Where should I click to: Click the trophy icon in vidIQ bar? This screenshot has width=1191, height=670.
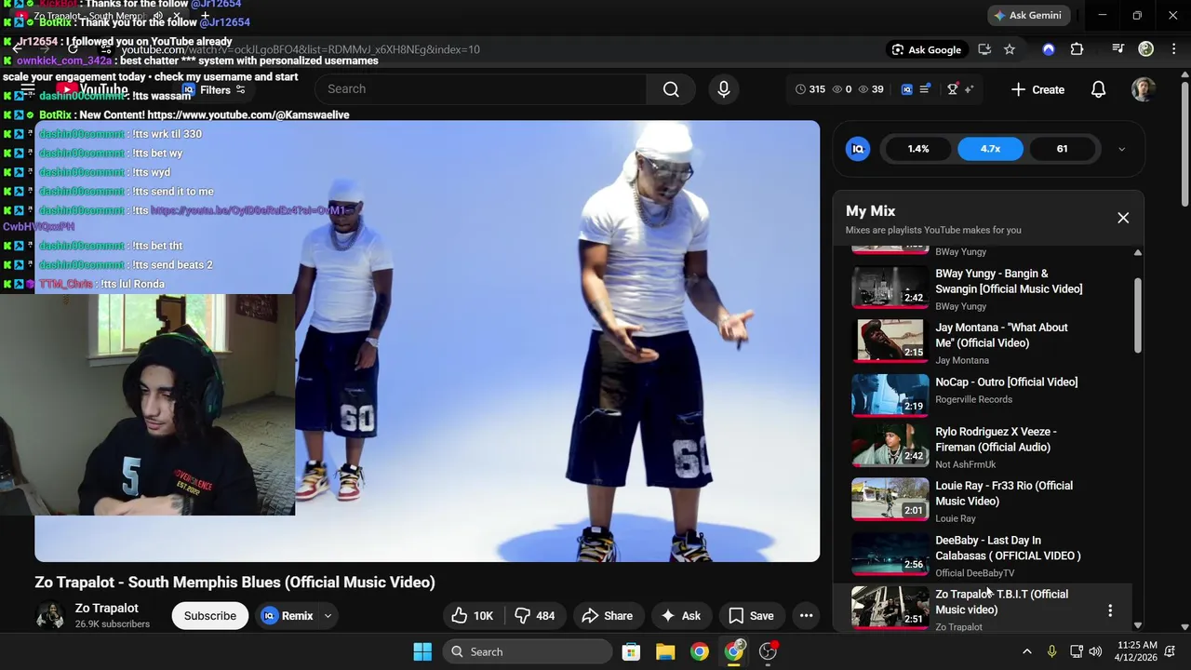pos(953,89)
